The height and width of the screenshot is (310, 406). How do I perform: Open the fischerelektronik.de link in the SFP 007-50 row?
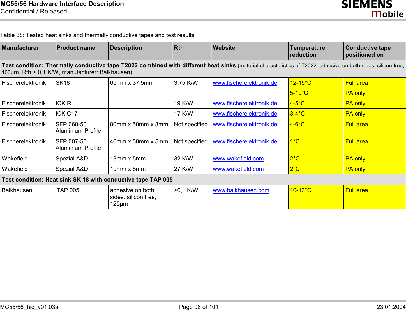pyautogui.click(x=245, y=141)
